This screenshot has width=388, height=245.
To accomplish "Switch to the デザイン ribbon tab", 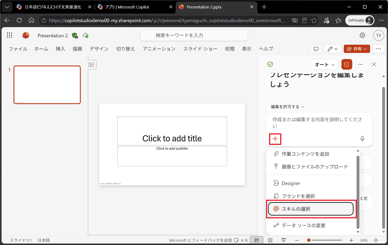I will [99, 49].
